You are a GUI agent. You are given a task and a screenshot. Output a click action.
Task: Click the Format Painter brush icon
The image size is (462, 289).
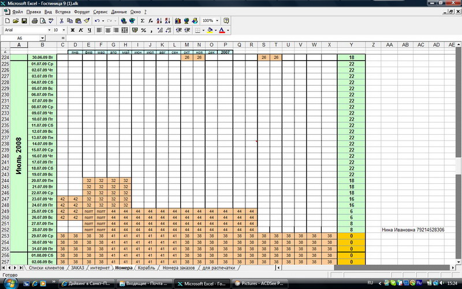(86, 21)
